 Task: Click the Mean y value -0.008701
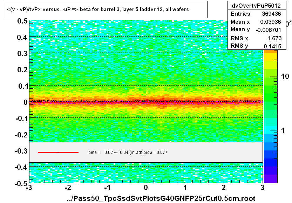click(268, 30)
